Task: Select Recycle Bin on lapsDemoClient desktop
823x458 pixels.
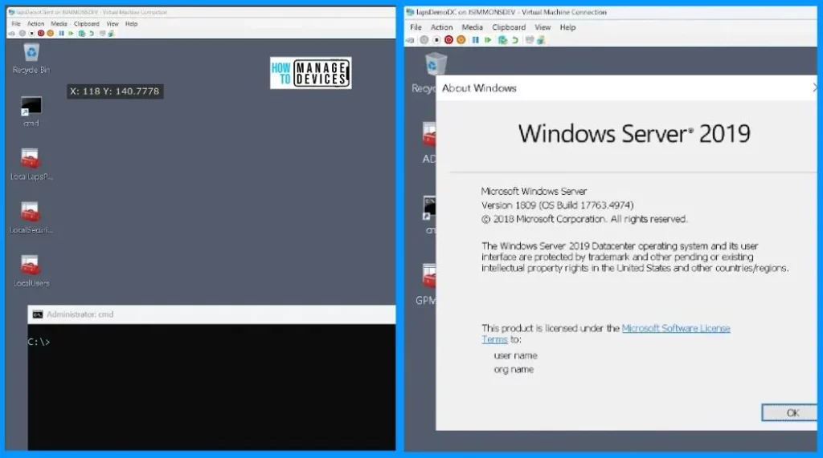Action: pyautogui.click(x=31, y=59)
